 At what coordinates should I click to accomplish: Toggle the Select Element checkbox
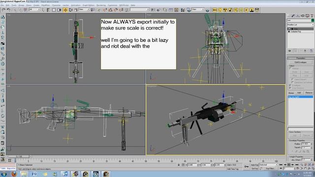[x=292, y=80]
